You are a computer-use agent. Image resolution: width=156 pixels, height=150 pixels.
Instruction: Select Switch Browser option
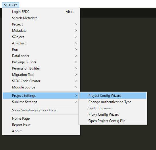[113, 108]
